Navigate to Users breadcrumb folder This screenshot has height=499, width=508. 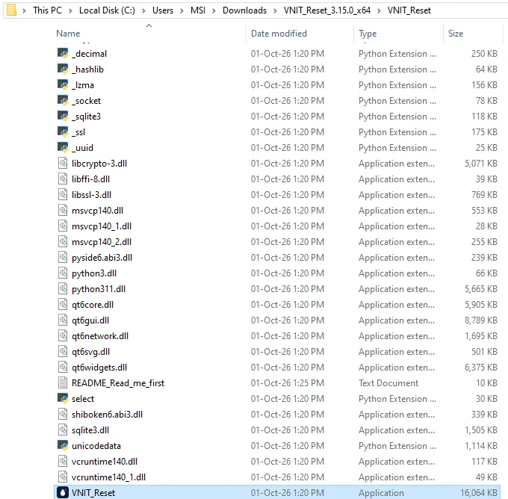pyautogui.click(x=163, y=10)
